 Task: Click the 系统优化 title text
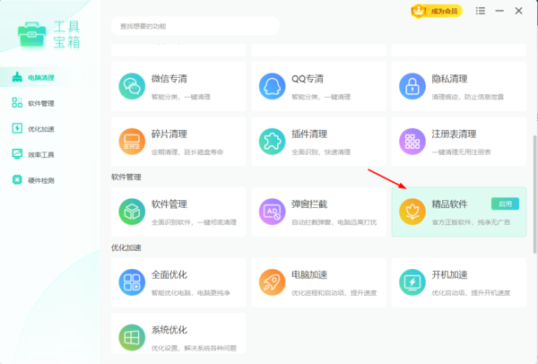[x=169, y=330]
